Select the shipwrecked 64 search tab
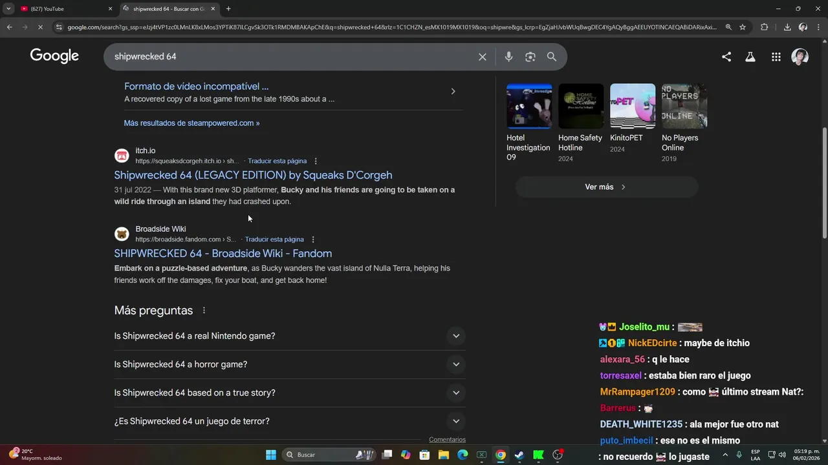 [x=169, y=9]
